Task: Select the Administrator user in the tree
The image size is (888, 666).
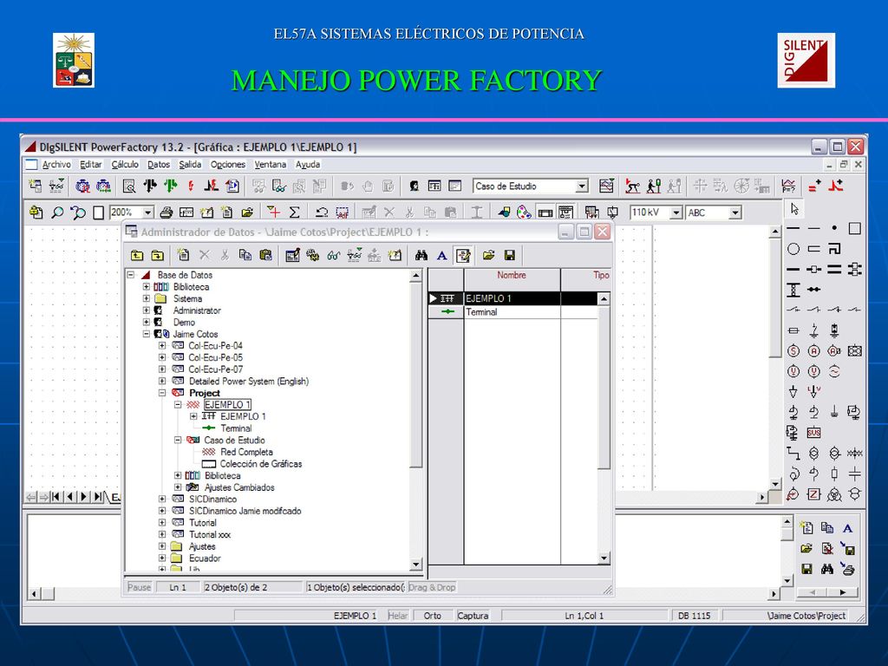Action: (197, 310)
